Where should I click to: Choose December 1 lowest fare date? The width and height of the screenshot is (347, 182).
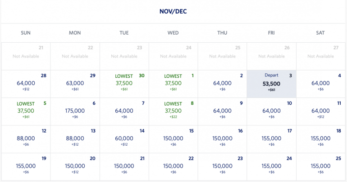(x=173, y=84)
